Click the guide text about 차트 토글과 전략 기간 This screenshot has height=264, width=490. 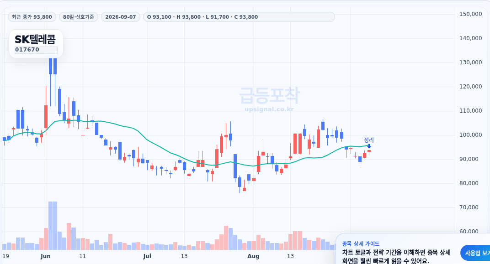point(397,257)
